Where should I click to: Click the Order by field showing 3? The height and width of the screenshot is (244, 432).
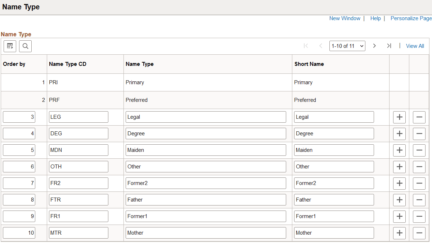(x=19, y=117)
